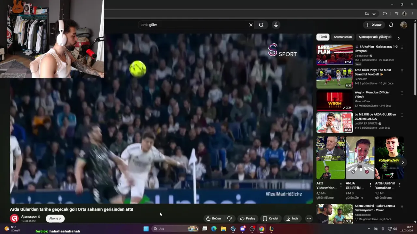Open File Explorer from the taskbar
Image resolution: width=417 pixels, height=234 pixels.
click(x=223, y=229)
